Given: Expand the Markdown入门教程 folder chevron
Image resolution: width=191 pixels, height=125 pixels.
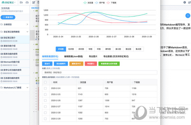Looking at the screenshot, I should pos(27,87).
